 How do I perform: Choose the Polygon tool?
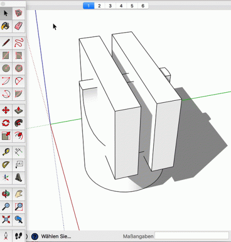point(19,69)
